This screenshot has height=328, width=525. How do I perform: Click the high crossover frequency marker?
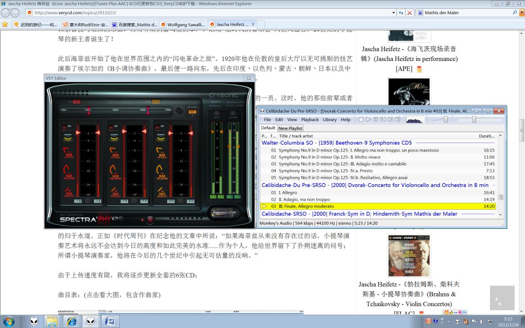pyautogui.click(x=148, y=111)
